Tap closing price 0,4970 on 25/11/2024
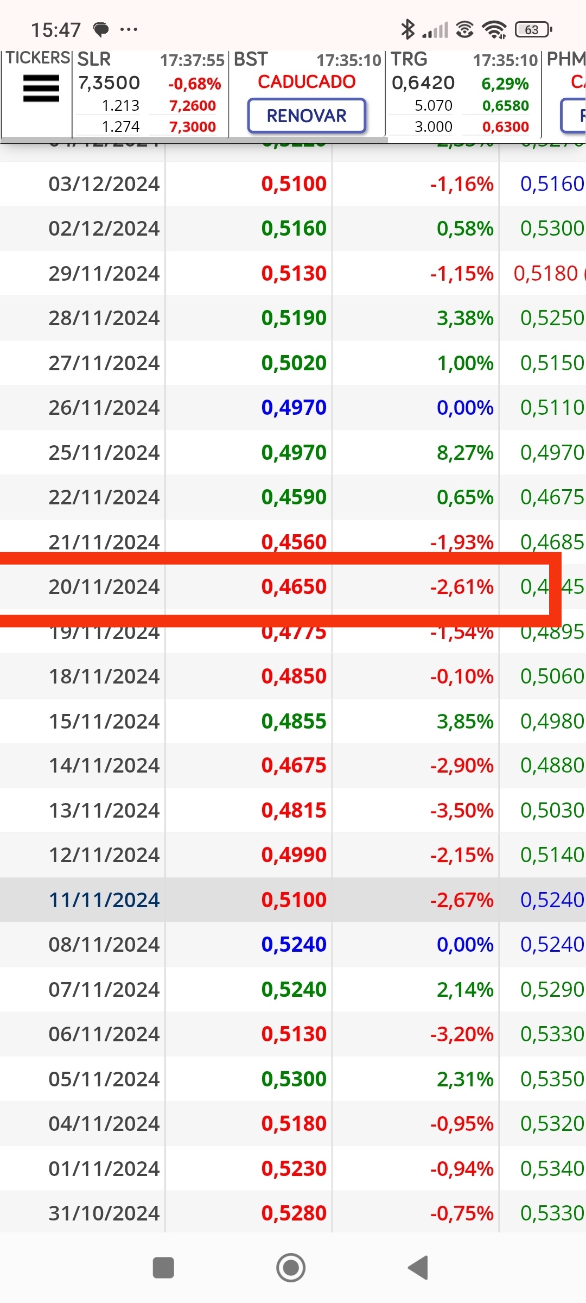Viewport: 586px width, 1303px height. [294, 452]
